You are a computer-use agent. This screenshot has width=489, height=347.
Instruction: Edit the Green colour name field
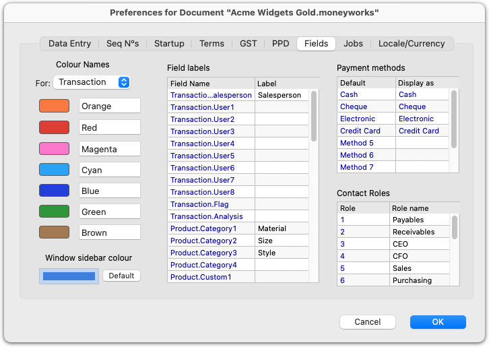coord(110,212)
